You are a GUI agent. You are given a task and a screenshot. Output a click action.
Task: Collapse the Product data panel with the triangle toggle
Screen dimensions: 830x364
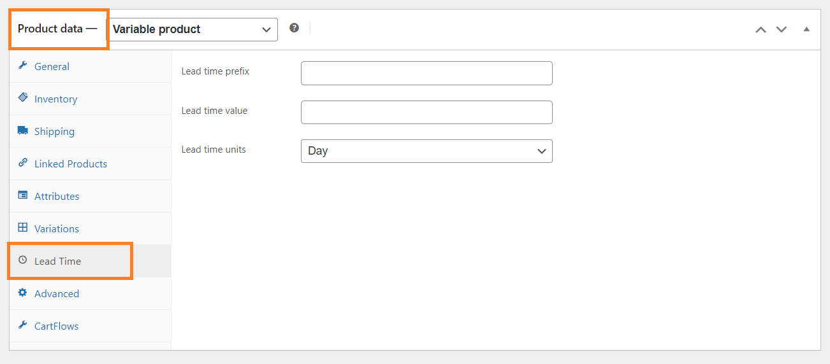[x=806, y=29]
